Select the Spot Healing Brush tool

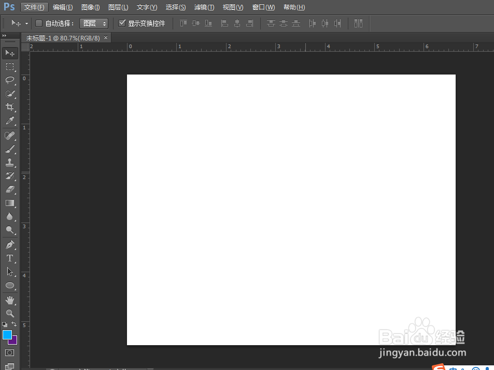10,136
